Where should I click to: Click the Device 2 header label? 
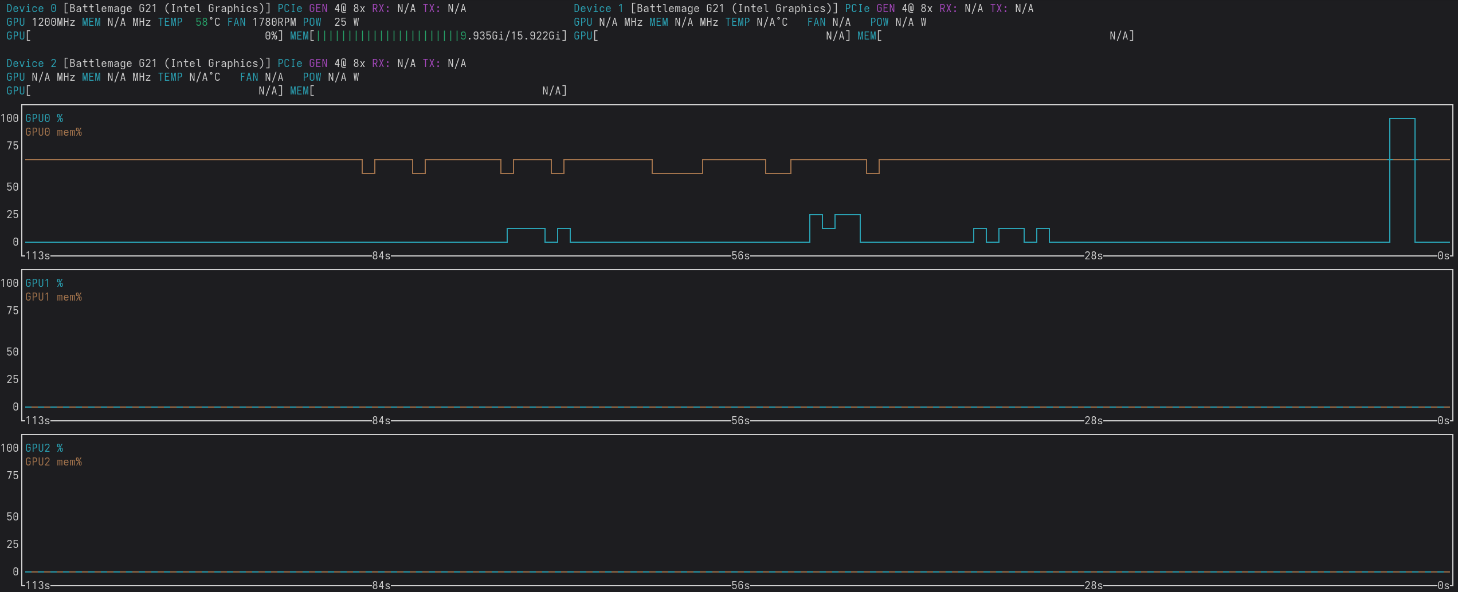(x=32, y=64)
